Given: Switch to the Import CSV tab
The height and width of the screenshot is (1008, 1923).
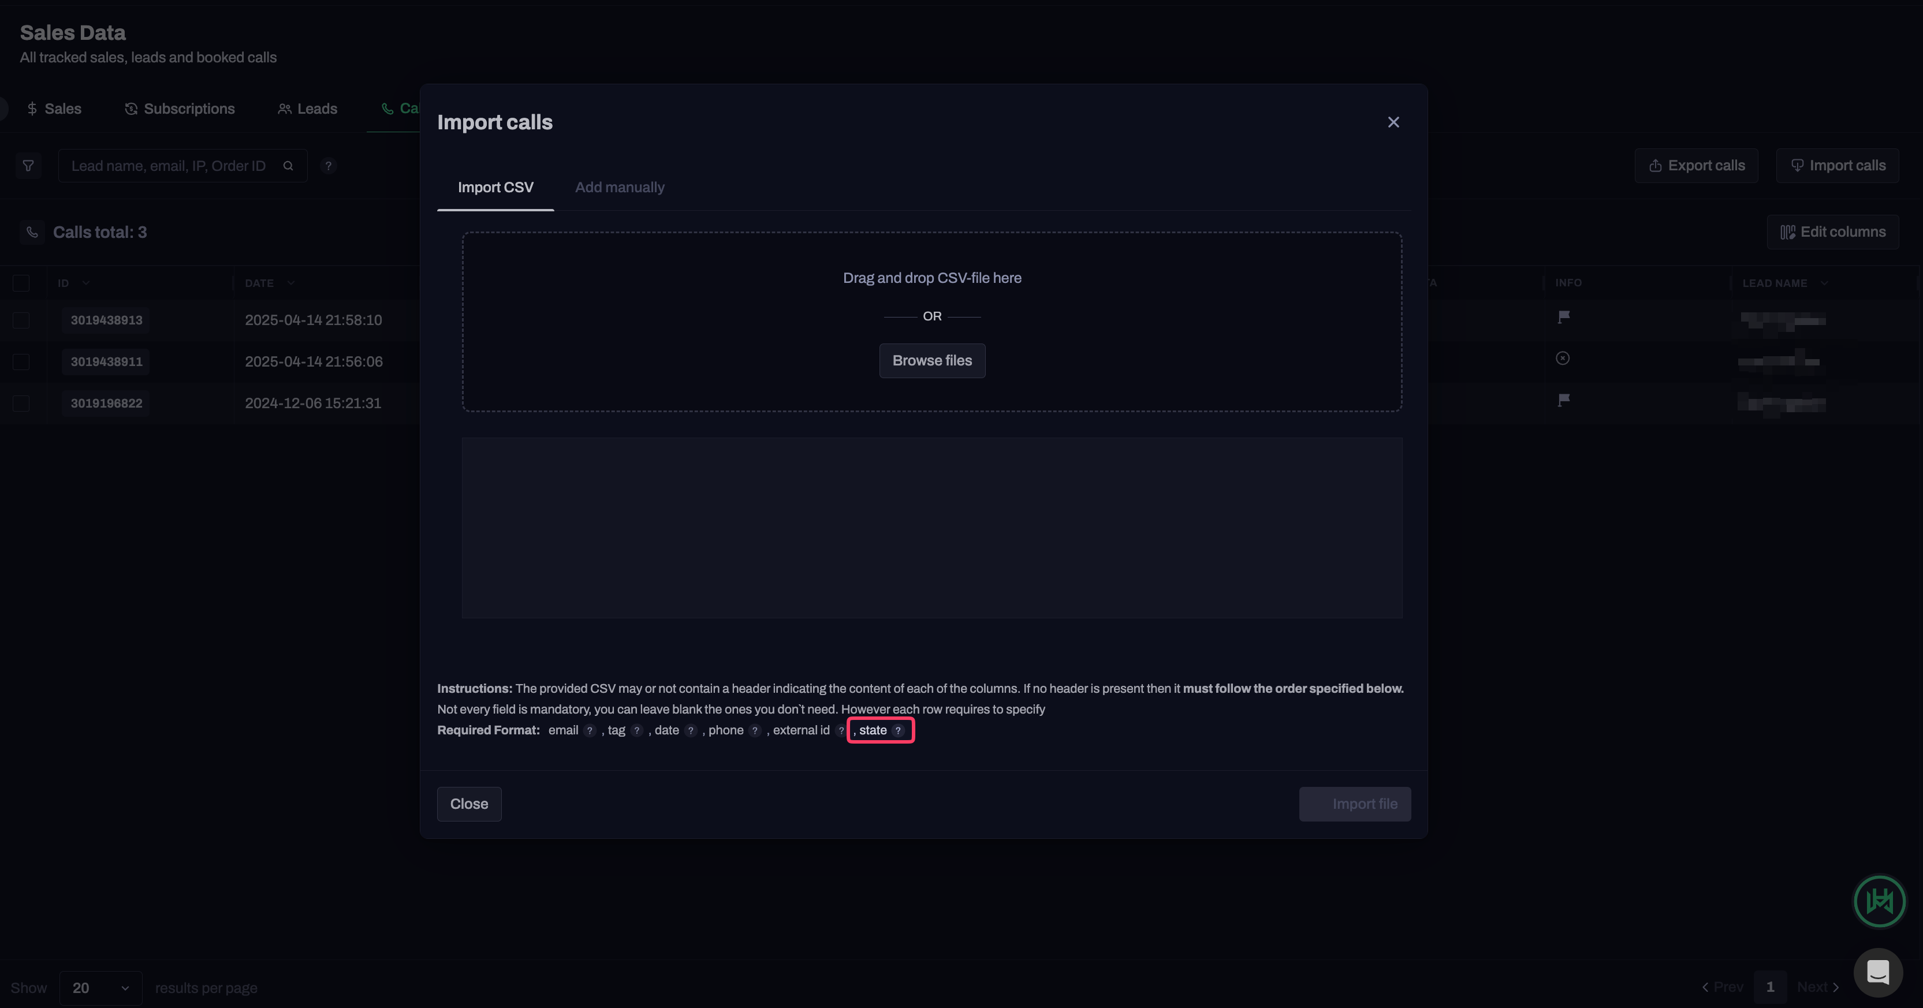Looking at the screenshot, I should (495, 187).
